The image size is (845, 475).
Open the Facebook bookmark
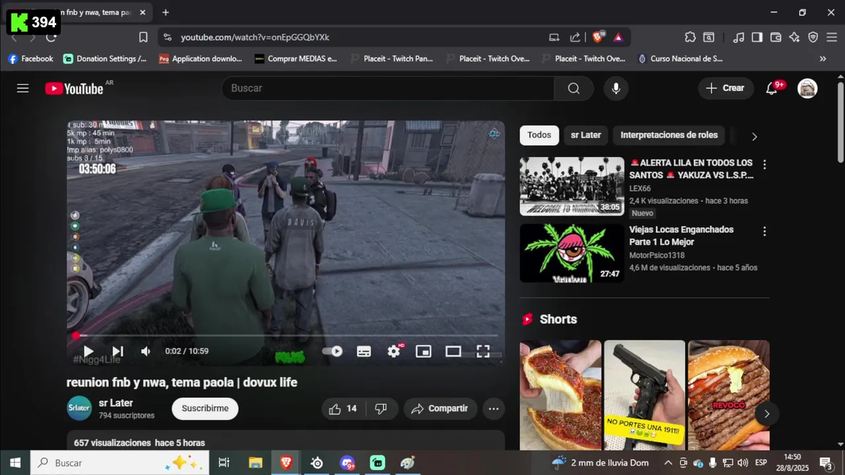click(30, 59)
